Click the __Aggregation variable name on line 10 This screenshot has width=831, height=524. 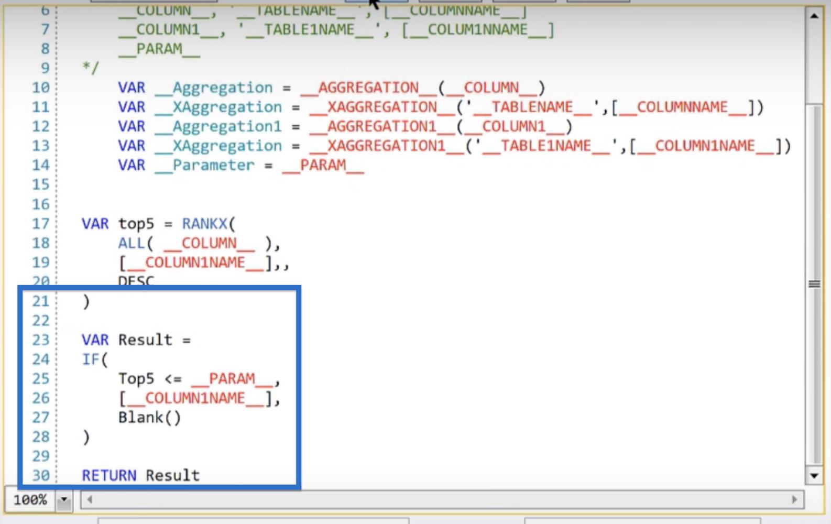click(214, 88)
